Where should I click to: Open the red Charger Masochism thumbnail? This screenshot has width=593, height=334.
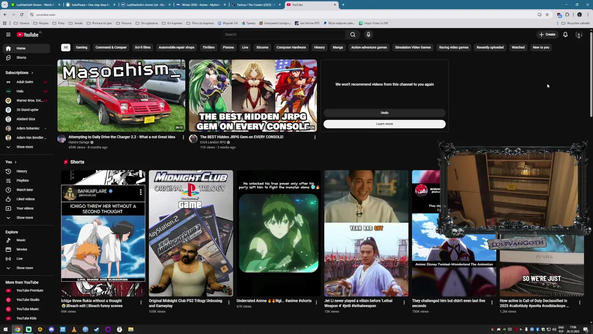(x=121, y=96)
